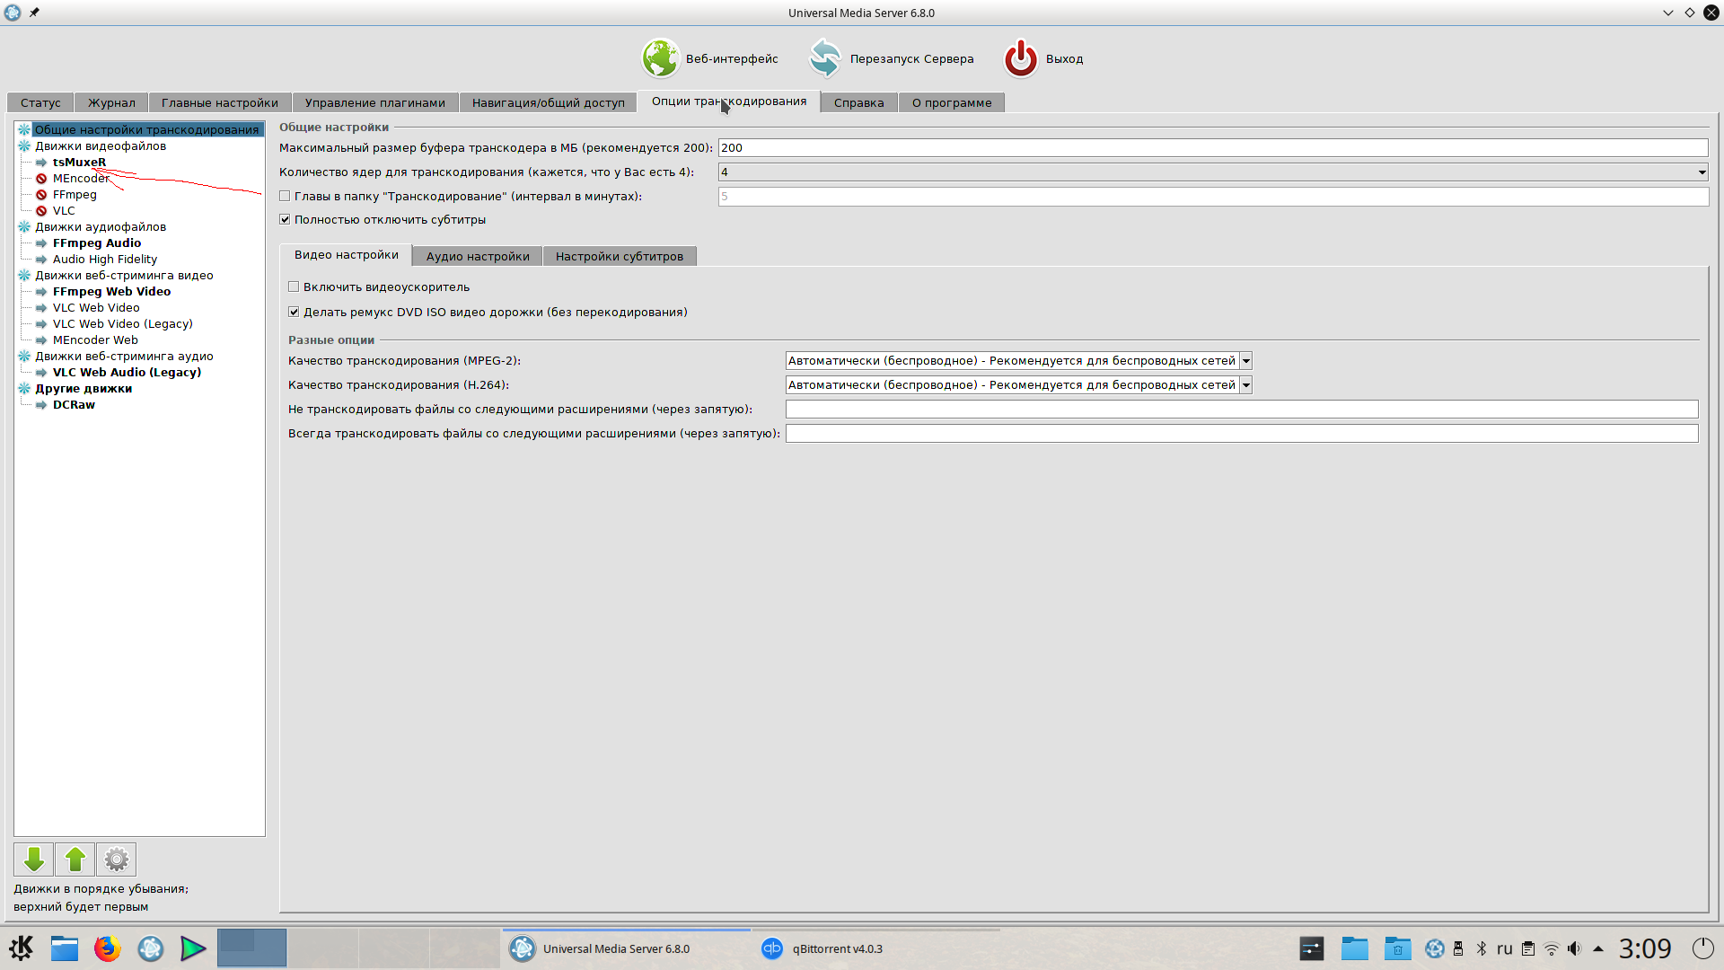Click the Web interface globe icon

660,58
